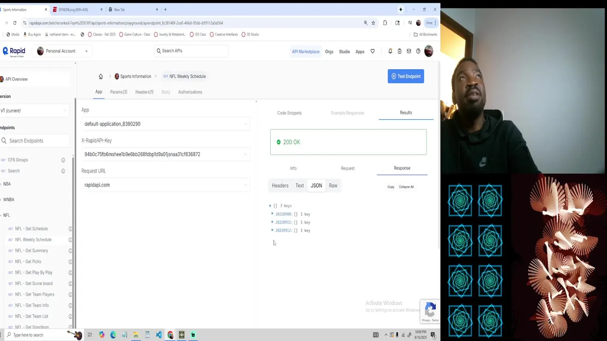The height and width of the screenshot is (341, 607).
Task: Open Visual Studio Code from the taskbar
Action: point(158,335)
